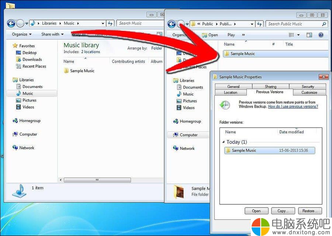Select Favorites in left window navigation

pyautogui.click(x=24, y=46)
